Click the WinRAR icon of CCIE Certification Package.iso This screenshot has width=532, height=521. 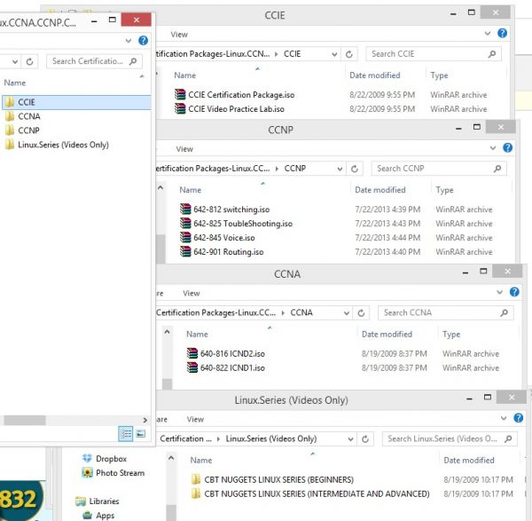180,94
